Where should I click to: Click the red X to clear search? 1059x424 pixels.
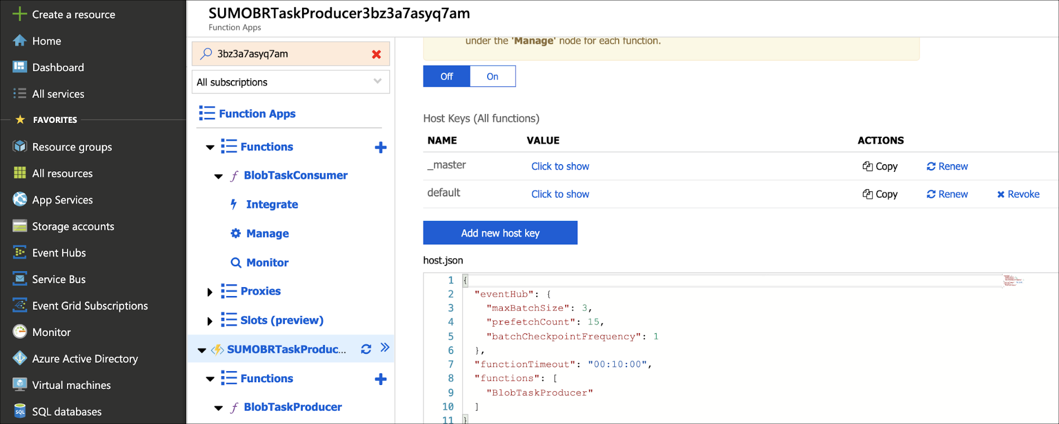[376, 55]
